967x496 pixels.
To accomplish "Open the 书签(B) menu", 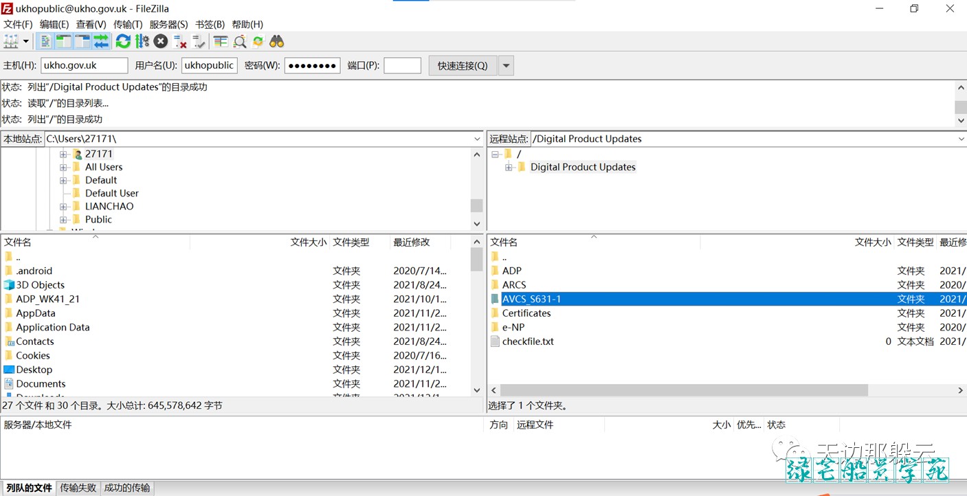I will coord(210,24).
